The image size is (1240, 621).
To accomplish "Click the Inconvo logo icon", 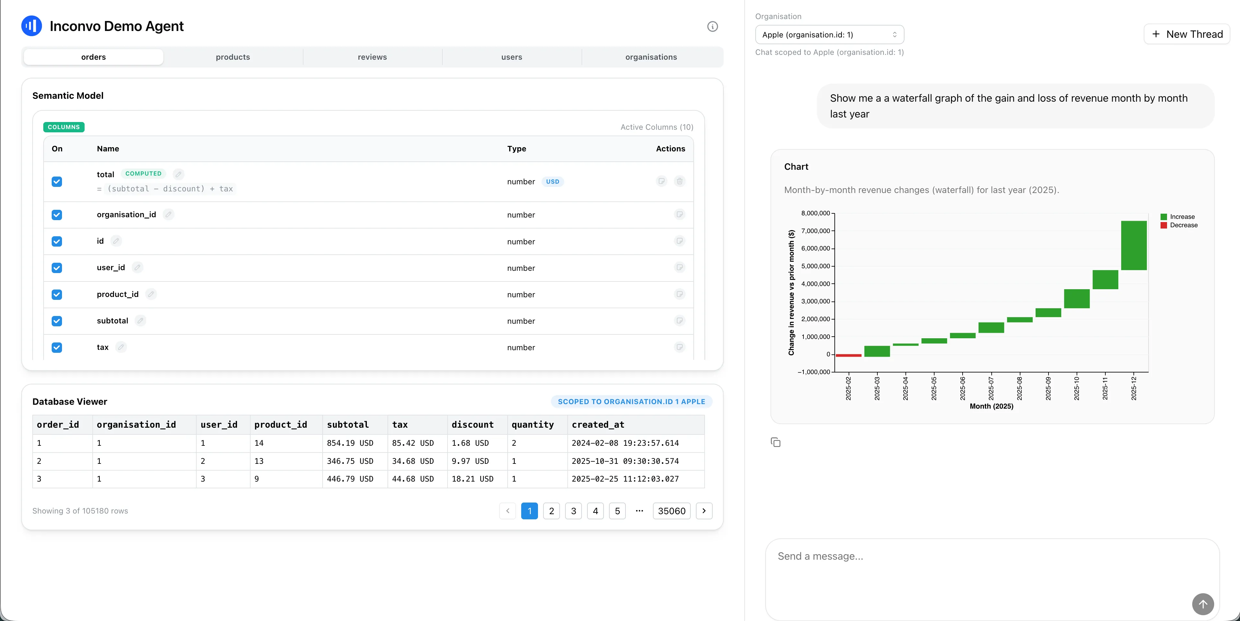I will [x=32, y=26].
